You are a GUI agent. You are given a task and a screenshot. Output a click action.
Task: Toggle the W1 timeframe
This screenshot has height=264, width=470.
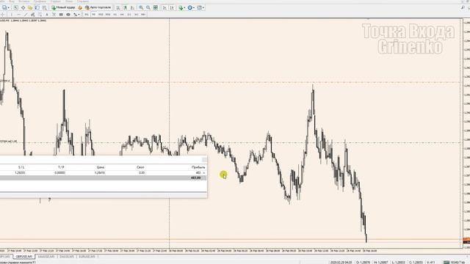click(136, 15)
